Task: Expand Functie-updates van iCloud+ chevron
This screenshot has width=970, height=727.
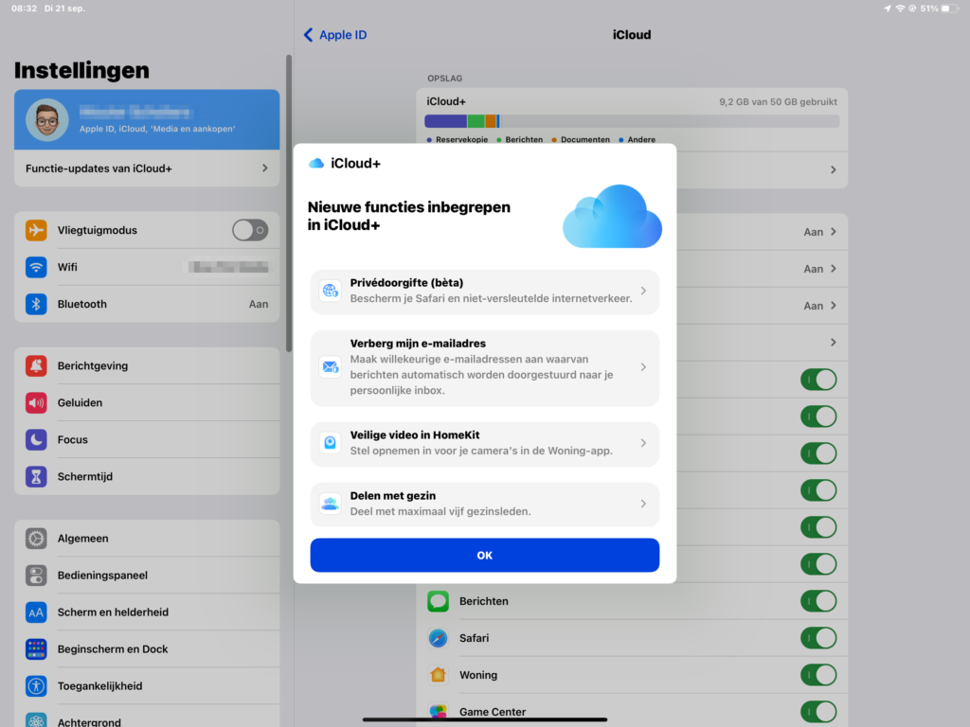Action: coord(265,168)
